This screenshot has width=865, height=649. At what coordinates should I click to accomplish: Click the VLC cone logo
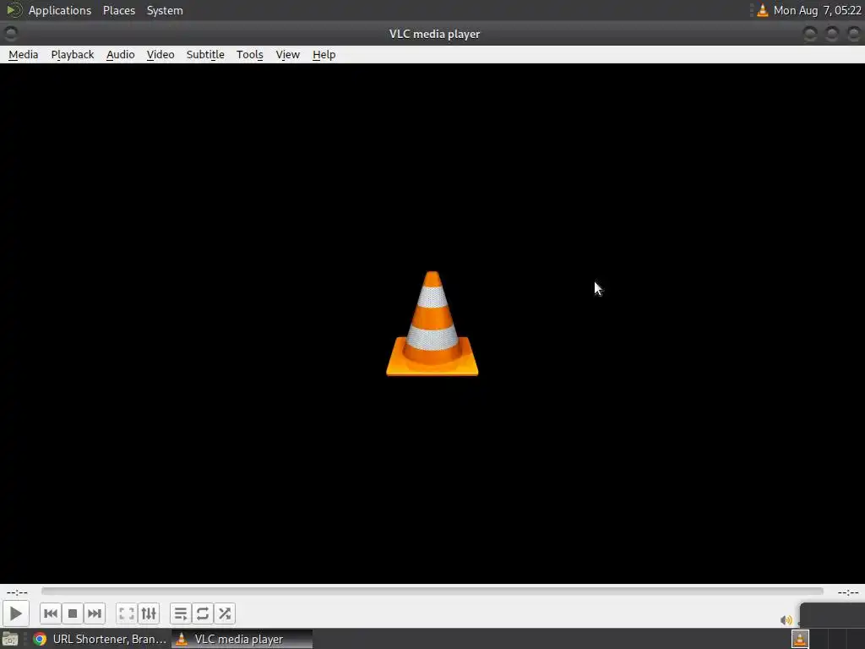click(x=432, y=324)
